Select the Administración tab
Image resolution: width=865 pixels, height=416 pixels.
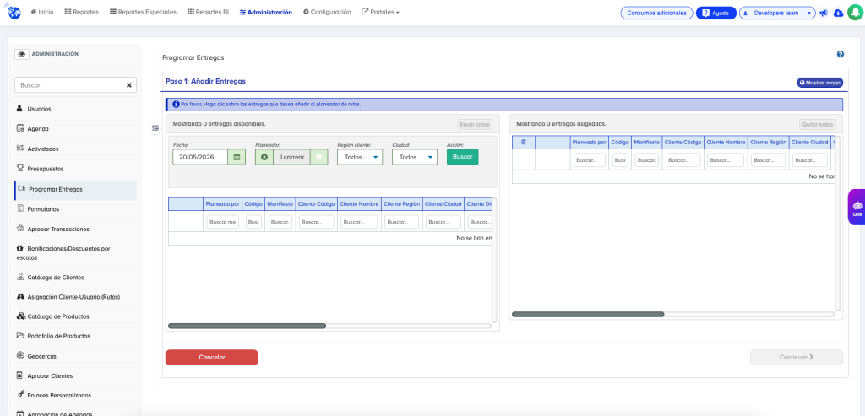tap(266, 12)
